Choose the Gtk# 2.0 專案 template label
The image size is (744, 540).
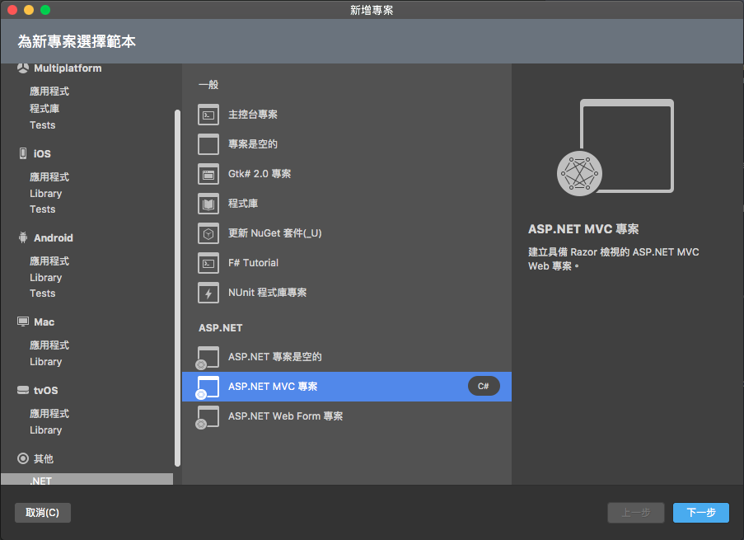[x=260, y=174]
